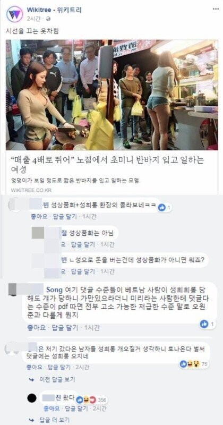Image resolution: width=223 pixels, height=425 pixels.
Task: Click the like reaction icon with count 75
Action: tap(183, 364)
